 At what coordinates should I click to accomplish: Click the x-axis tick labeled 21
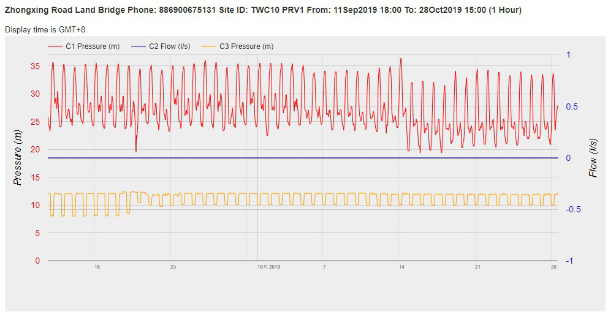click(477, 267)
